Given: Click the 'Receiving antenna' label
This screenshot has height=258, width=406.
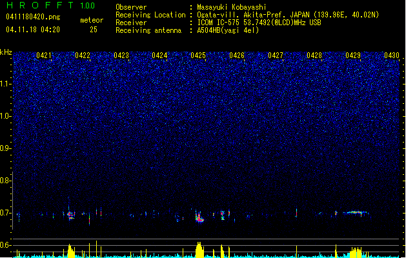Looking at the screenshot, I should tap(148, 30).
